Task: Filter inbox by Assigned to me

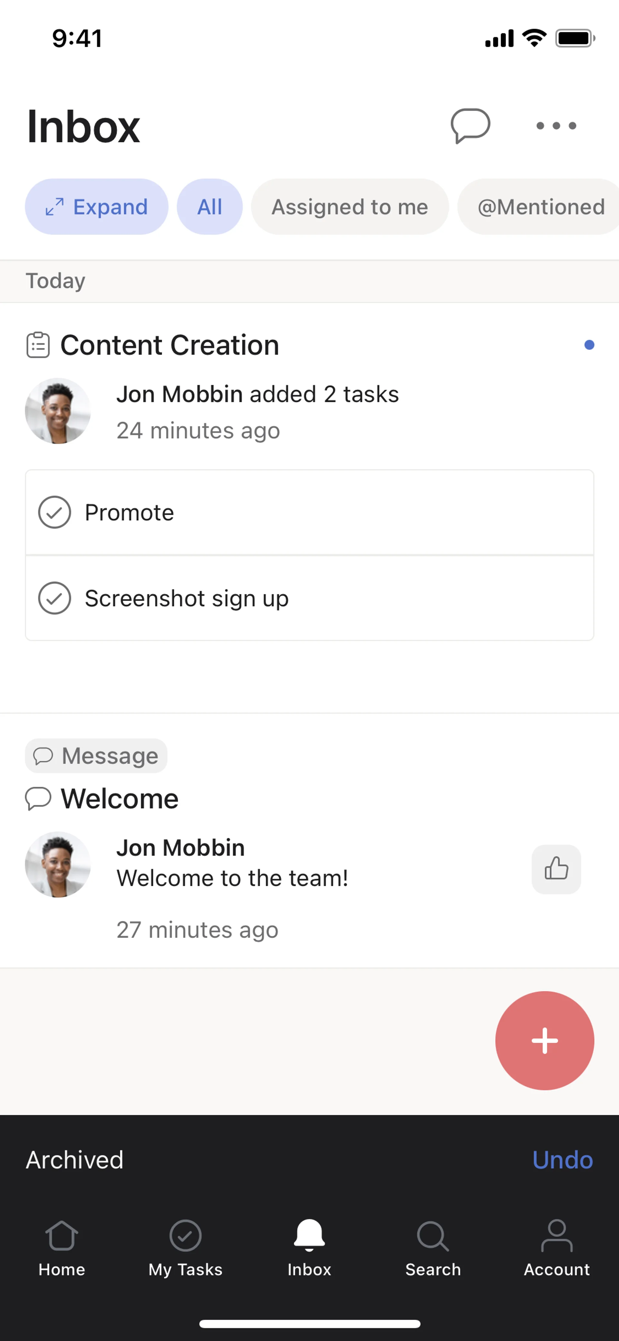Action: 349,207
